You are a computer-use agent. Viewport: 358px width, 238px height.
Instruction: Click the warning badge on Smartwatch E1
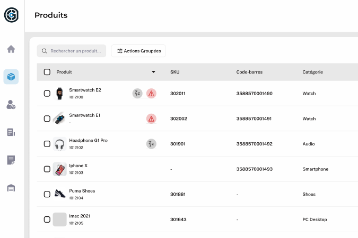pyautogui.click(x=151, y=118)
